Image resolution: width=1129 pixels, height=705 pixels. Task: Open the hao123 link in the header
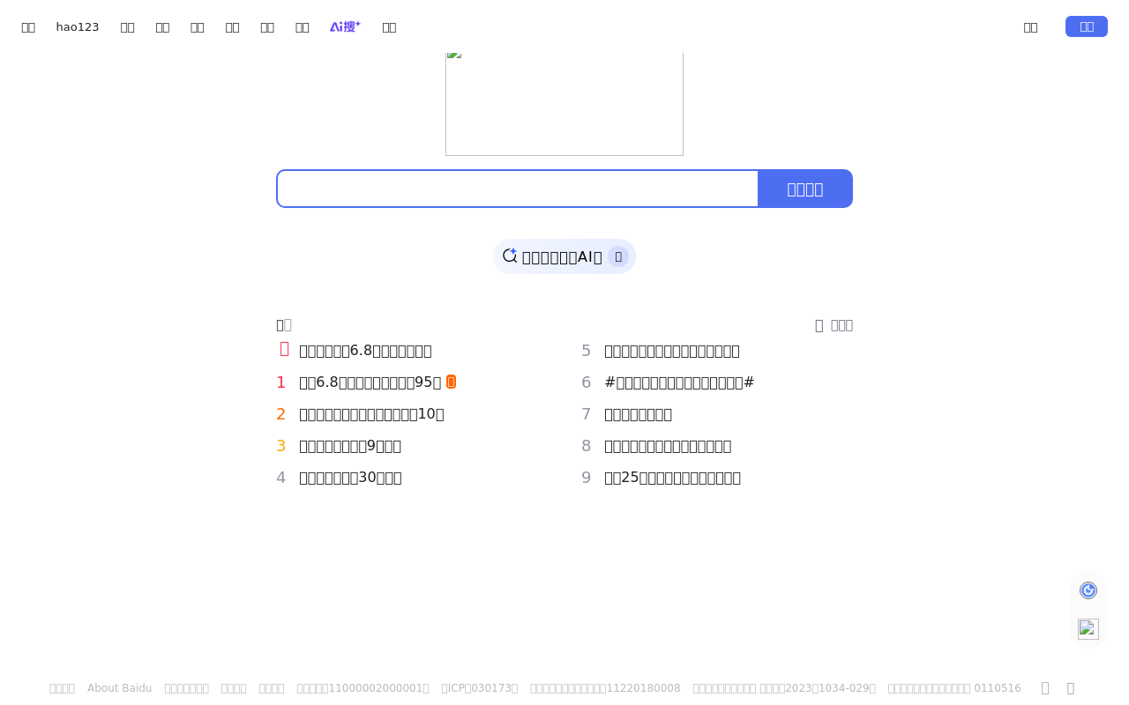point(78,27)
